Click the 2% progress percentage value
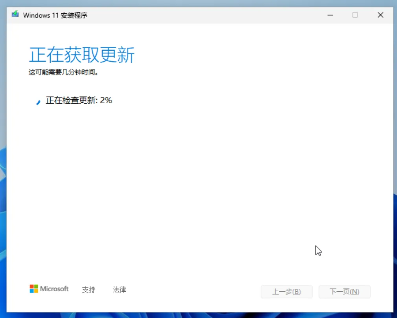397x318 pixels. [106, 101]
